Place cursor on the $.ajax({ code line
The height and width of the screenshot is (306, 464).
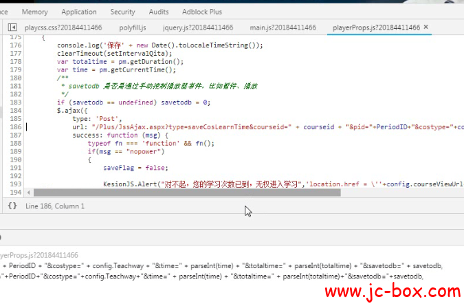pos(73,110)
